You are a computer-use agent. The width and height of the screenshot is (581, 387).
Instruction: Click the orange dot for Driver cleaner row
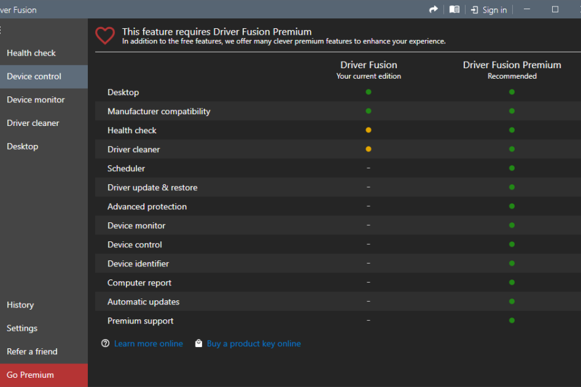pyautogui.click(x=369, y=149)
